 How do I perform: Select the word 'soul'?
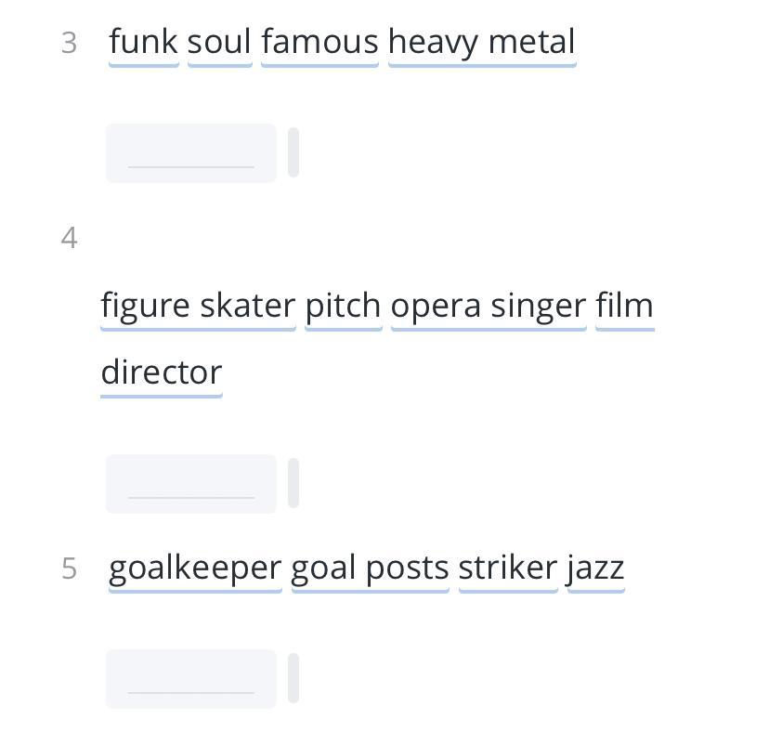point(219,43)
